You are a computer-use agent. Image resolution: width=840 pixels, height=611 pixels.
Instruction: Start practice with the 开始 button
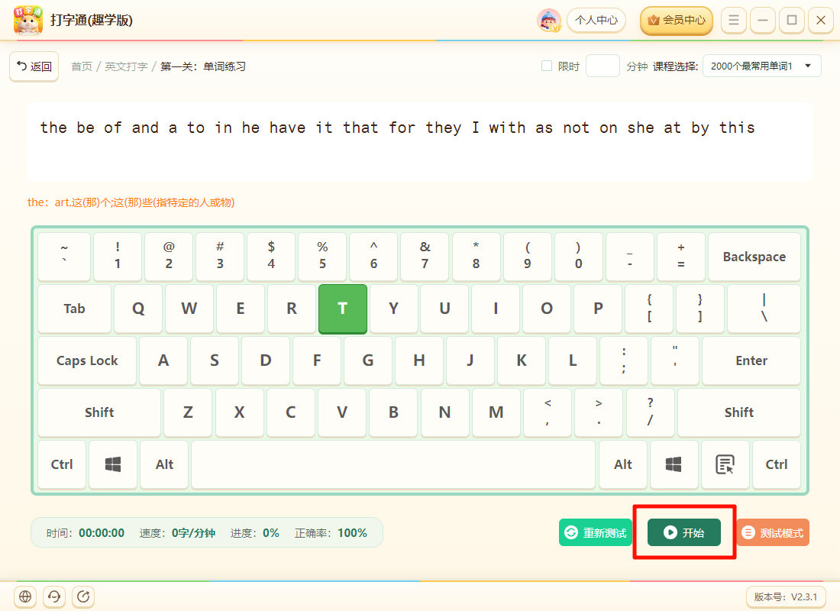[x=684, y=532]
